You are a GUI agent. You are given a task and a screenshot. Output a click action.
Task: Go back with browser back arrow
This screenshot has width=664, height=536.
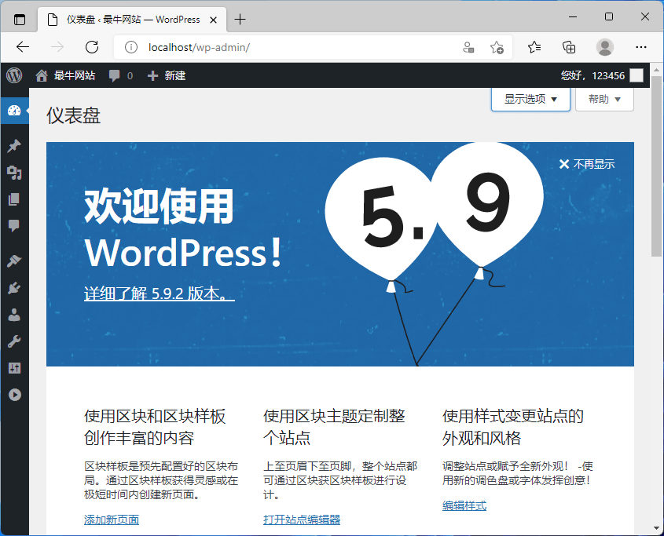[x=23, y=47]
